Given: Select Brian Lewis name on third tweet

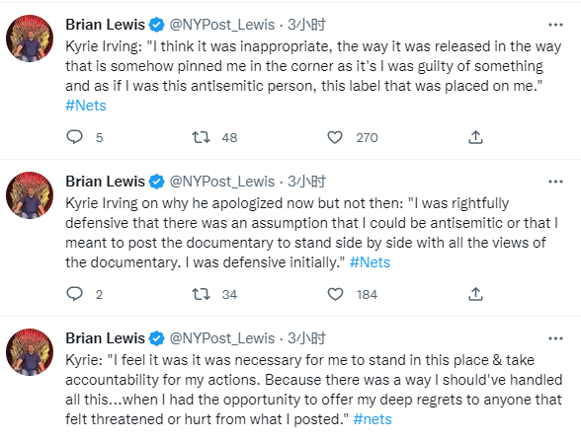Looking at the screenshot, I should (x=105, y=338).
